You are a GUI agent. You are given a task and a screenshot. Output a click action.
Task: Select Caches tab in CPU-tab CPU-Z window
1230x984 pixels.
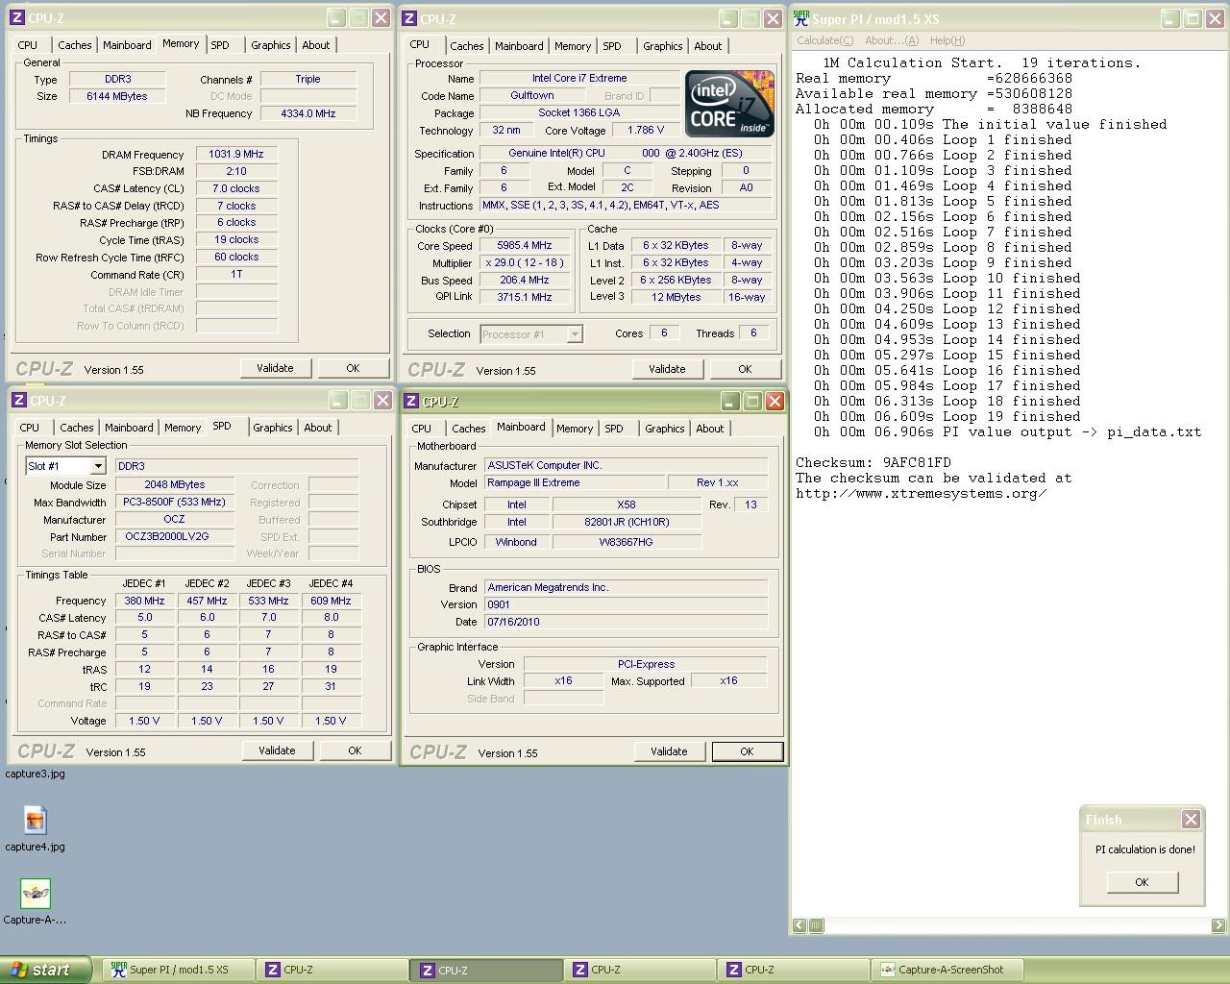[x=467, y=46]
